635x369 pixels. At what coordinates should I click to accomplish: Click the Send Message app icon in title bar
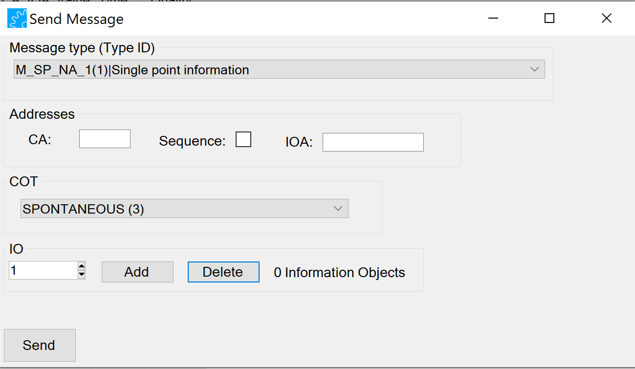tap(17, 19)
